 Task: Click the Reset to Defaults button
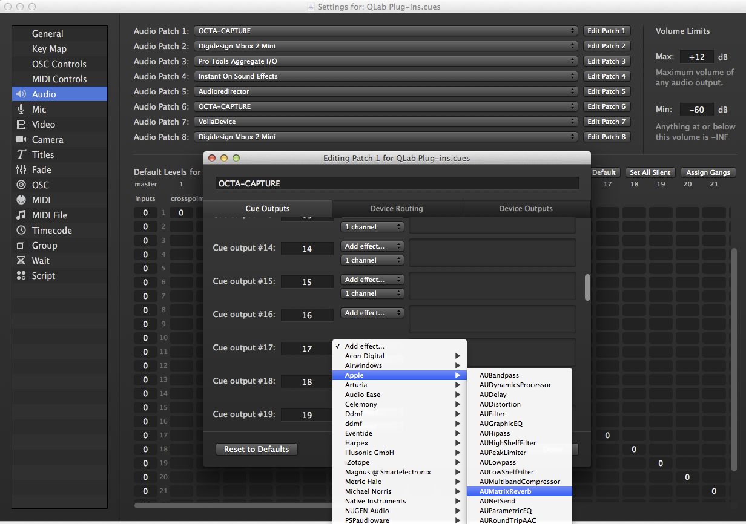(256, 449)
